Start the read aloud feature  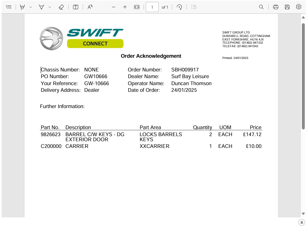pos(90,7)
